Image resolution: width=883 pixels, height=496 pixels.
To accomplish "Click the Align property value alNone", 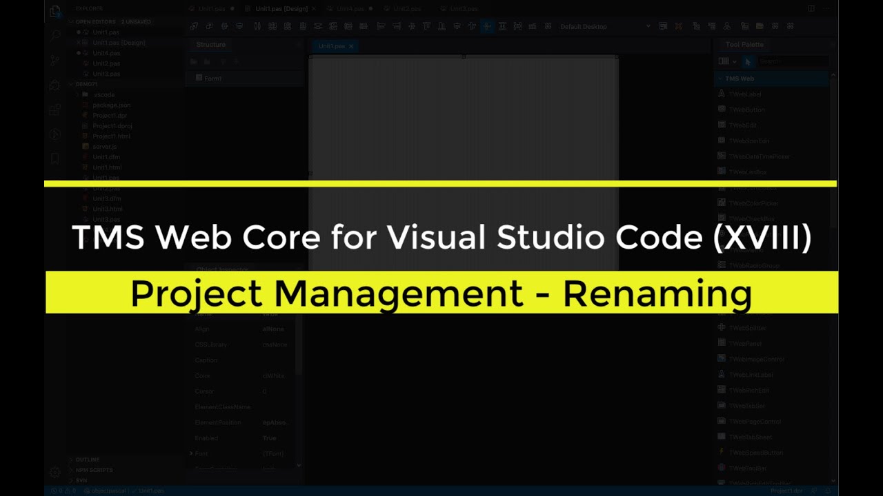I will click(x=273, y=329).
